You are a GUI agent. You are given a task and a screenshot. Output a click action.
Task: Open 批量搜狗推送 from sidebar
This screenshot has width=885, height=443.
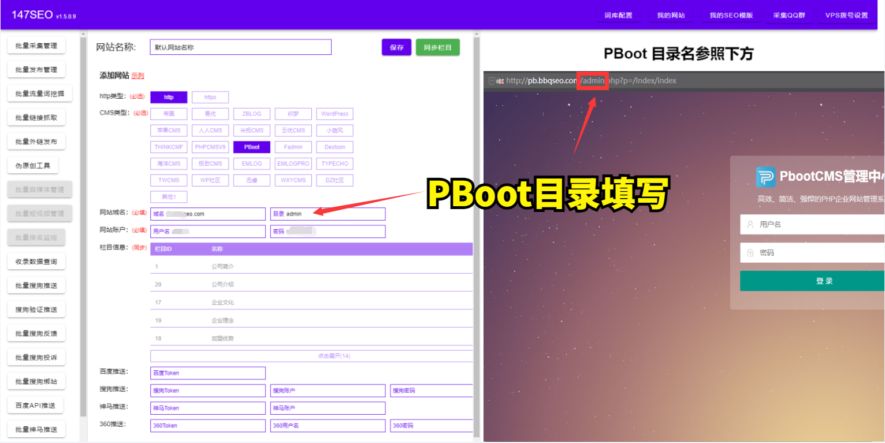click(x=36, y=285)
